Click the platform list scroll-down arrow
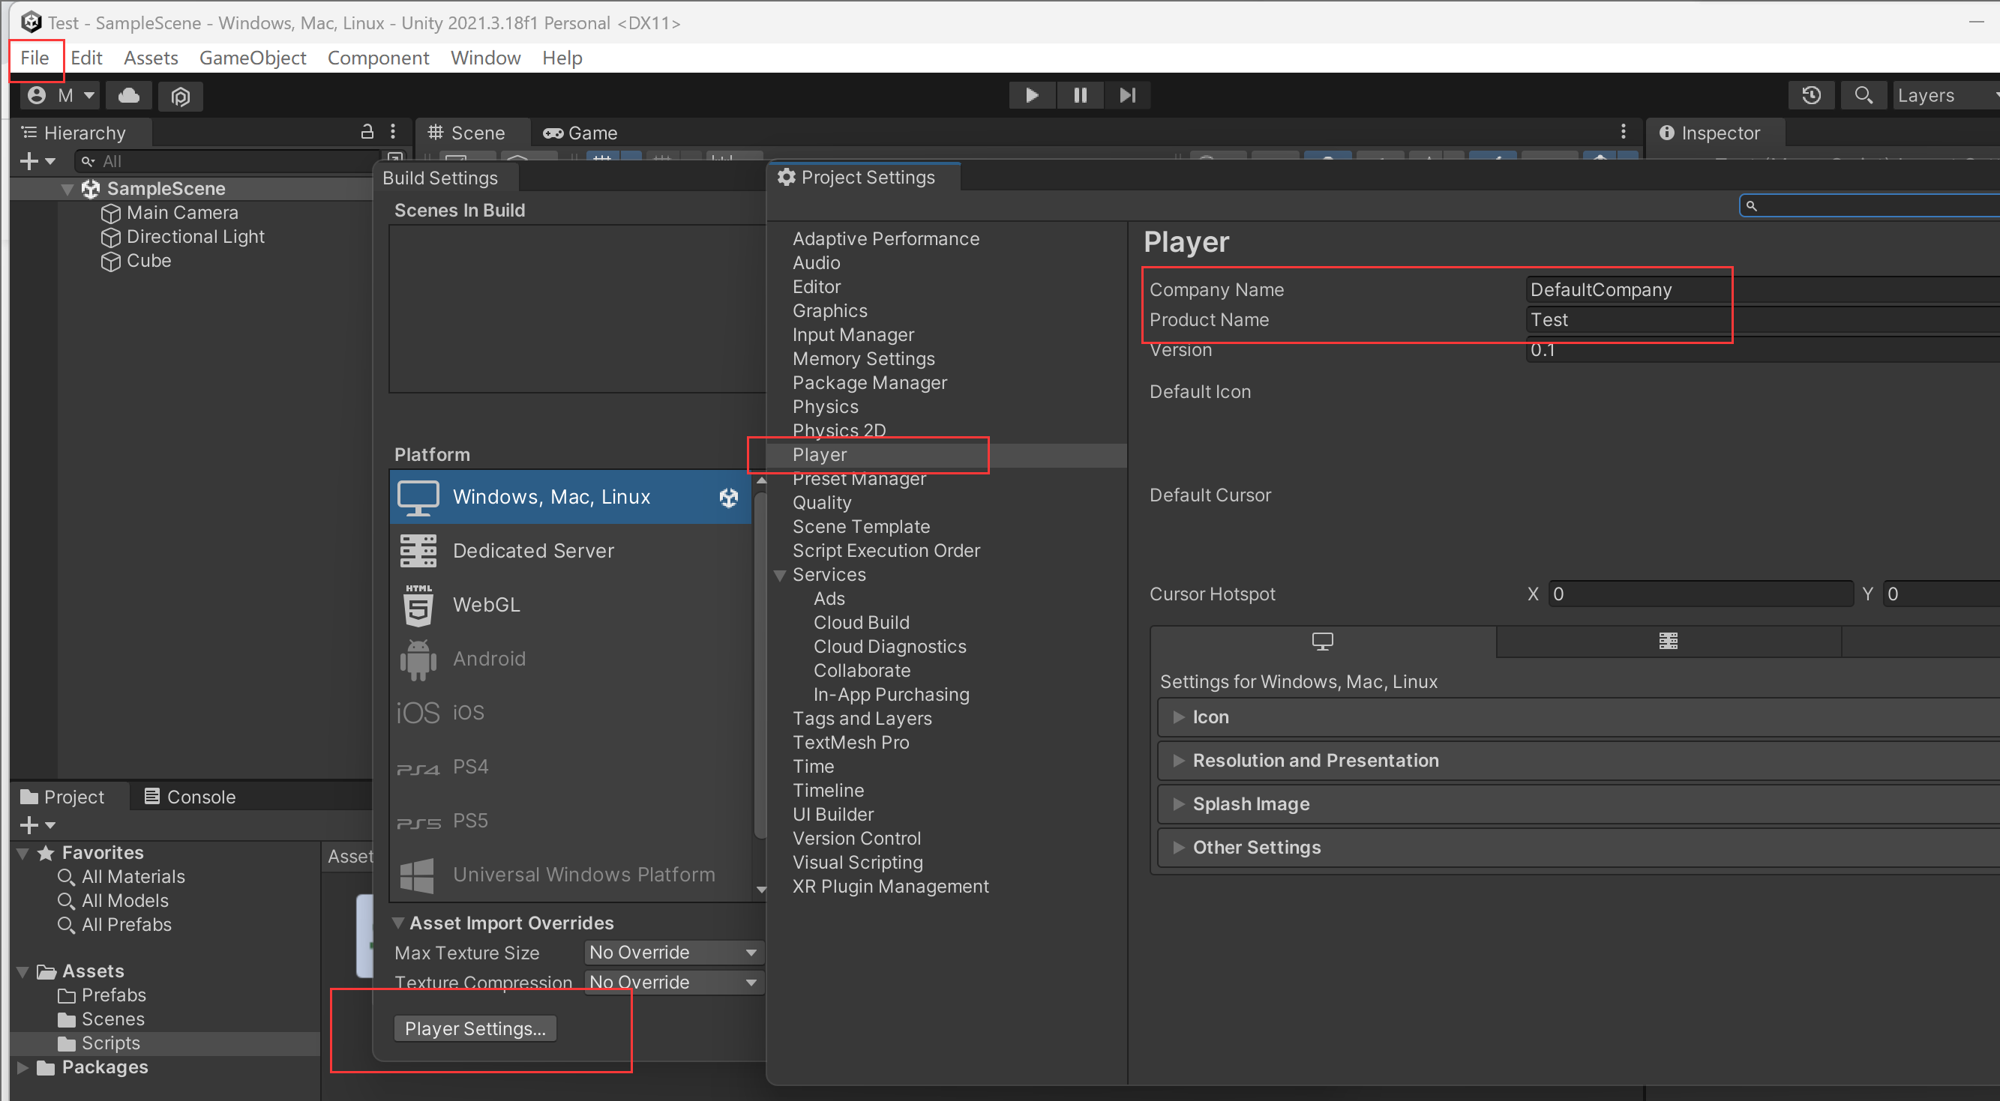This screenshot has width=2000, height=1101. tap(761, 890)
